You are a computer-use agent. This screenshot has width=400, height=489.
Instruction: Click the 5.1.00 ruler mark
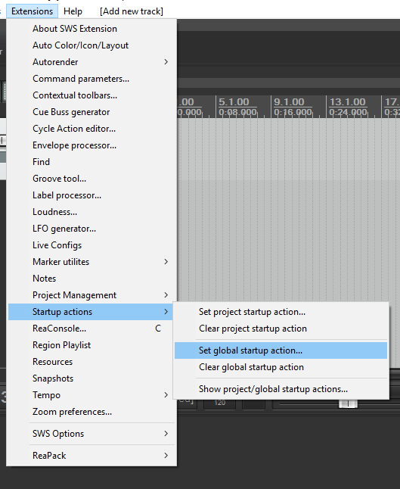(x=234, y=102)
